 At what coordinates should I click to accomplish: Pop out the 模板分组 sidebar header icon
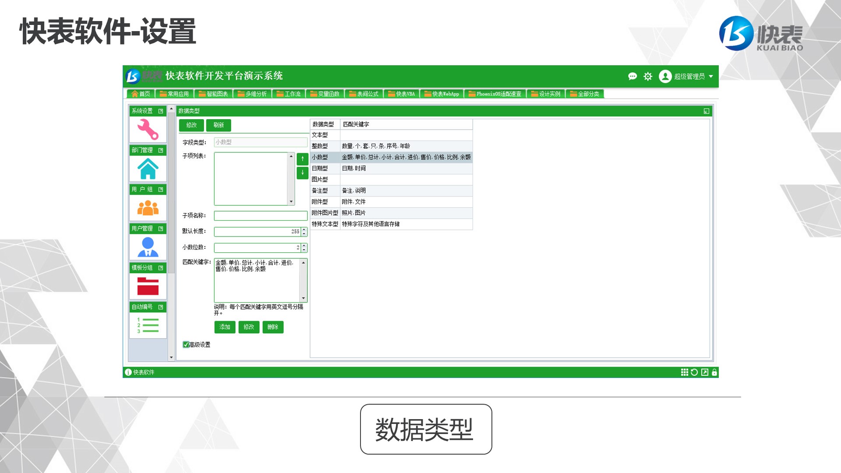pyautogui.click(x=161, y=268)
